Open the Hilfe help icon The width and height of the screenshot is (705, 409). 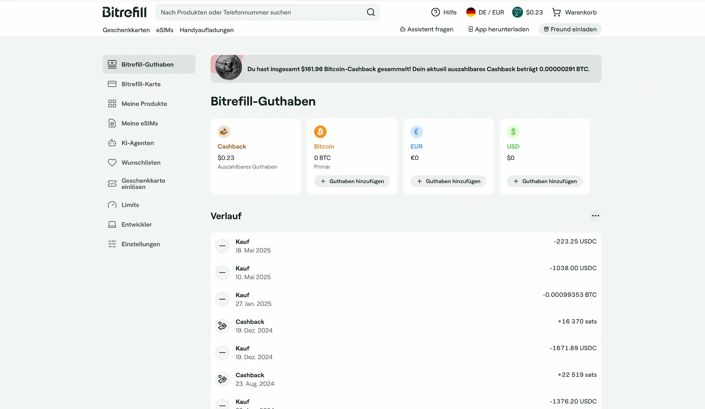pos(435,12)
